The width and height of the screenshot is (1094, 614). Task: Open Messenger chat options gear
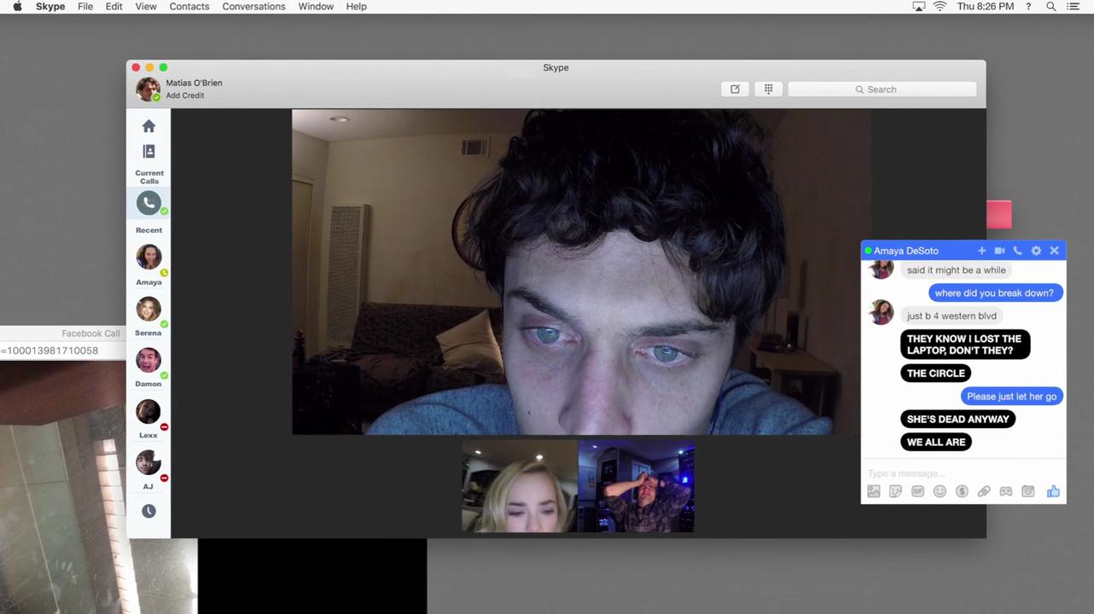tap(1036, 251)
